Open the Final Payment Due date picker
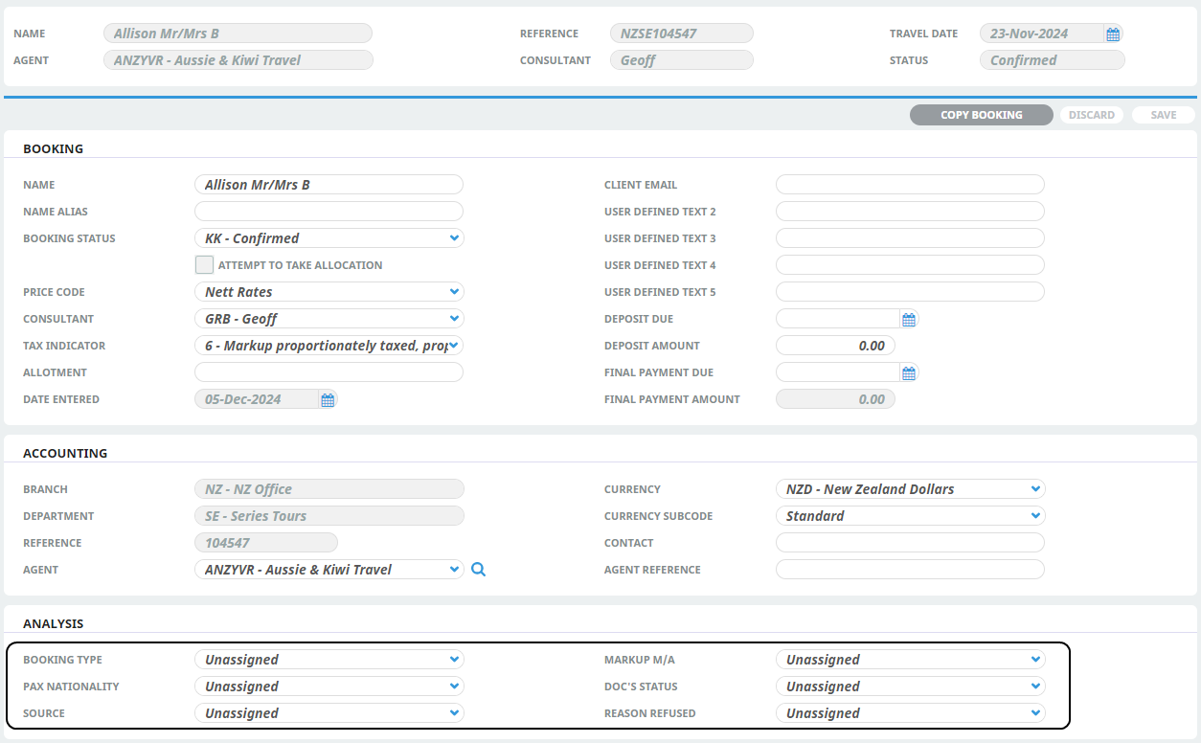Image resolution: width=1201 pixels, height=743 pixels. [x=908, y=372]
